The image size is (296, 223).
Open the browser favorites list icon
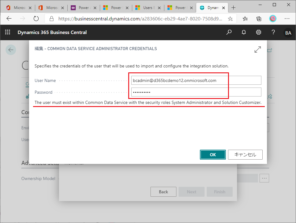[245, 19]
